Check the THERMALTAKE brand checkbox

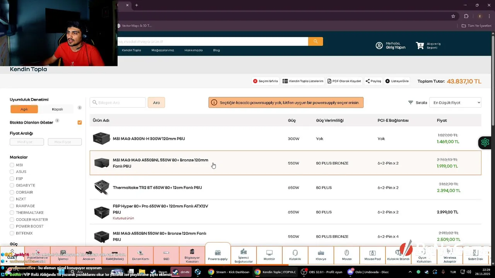point(12,213)
